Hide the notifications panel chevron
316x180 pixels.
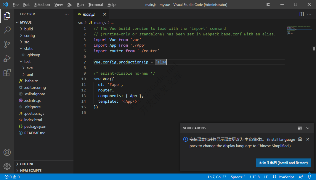click(x=307, y=128)
